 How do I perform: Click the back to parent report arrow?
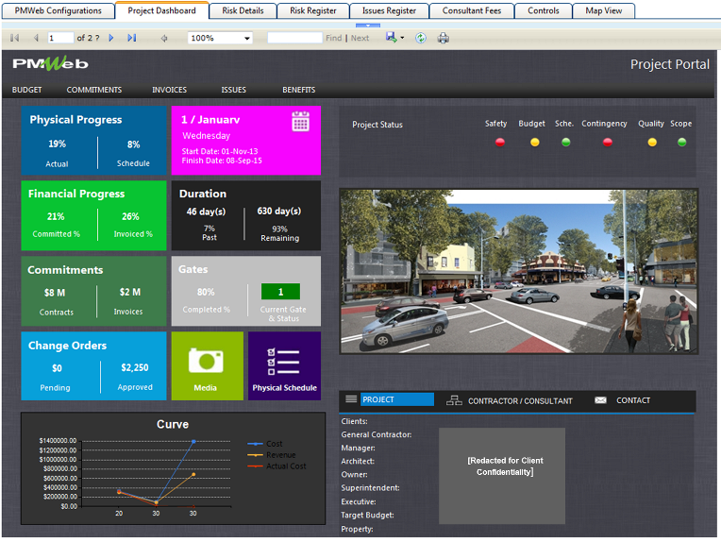click(164, 38)
